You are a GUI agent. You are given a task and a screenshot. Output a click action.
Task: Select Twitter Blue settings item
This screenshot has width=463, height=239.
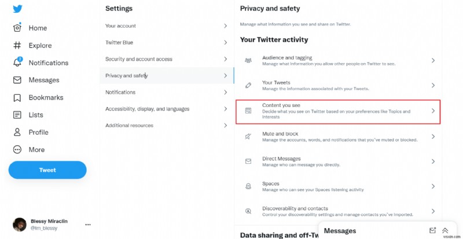point(166,42)
